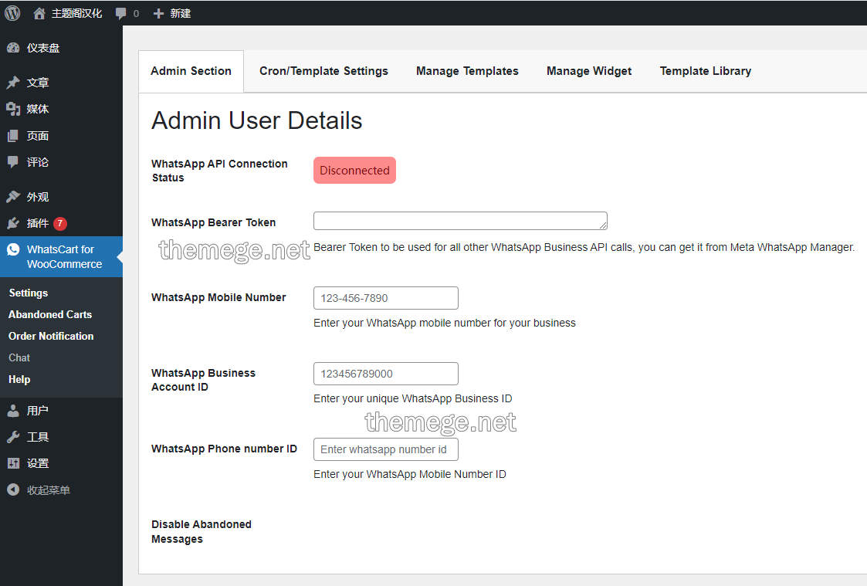Image resolution: width=867 pixels, height=586 pixels.
Task: Open Order Notification submenu
Action: click(51, 336)
